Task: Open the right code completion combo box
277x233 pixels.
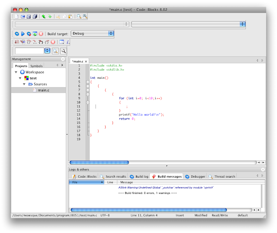Action: pyautogui.click(x=188, y=24)
